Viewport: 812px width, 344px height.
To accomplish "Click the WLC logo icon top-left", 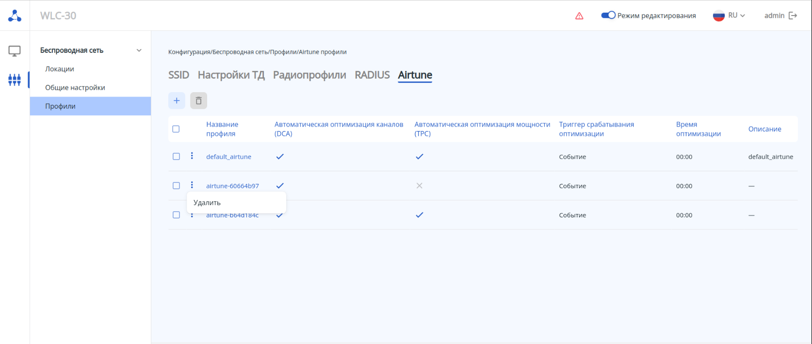I will coord(15,16).
